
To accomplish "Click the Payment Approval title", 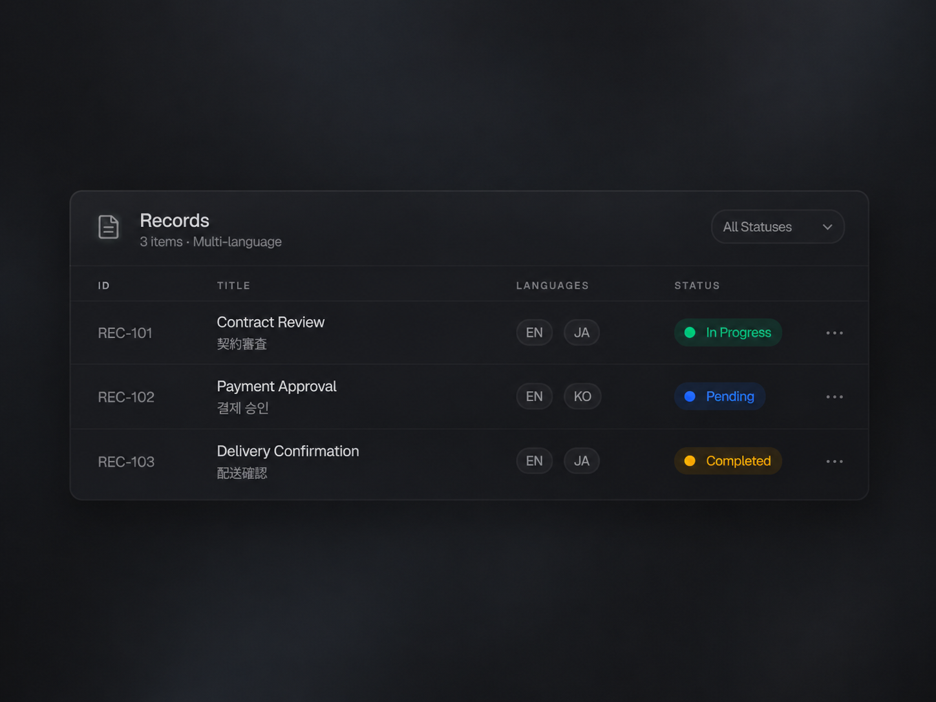I will 277,387.
